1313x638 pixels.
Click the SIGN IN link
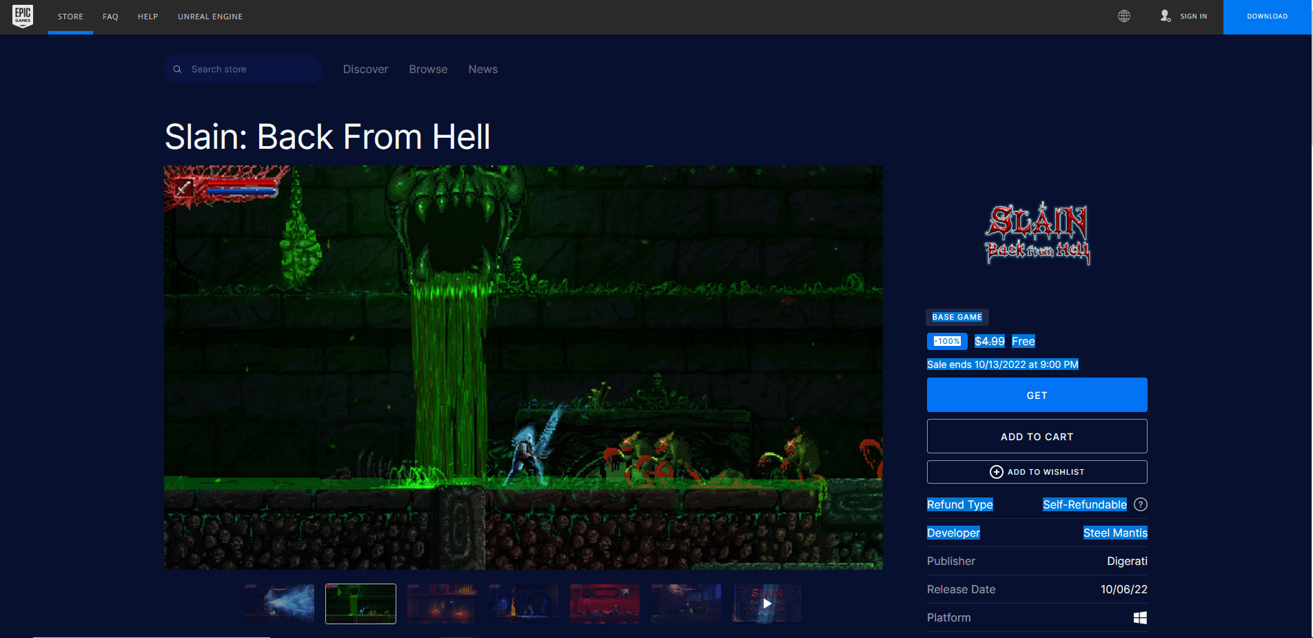[1193, 17]
